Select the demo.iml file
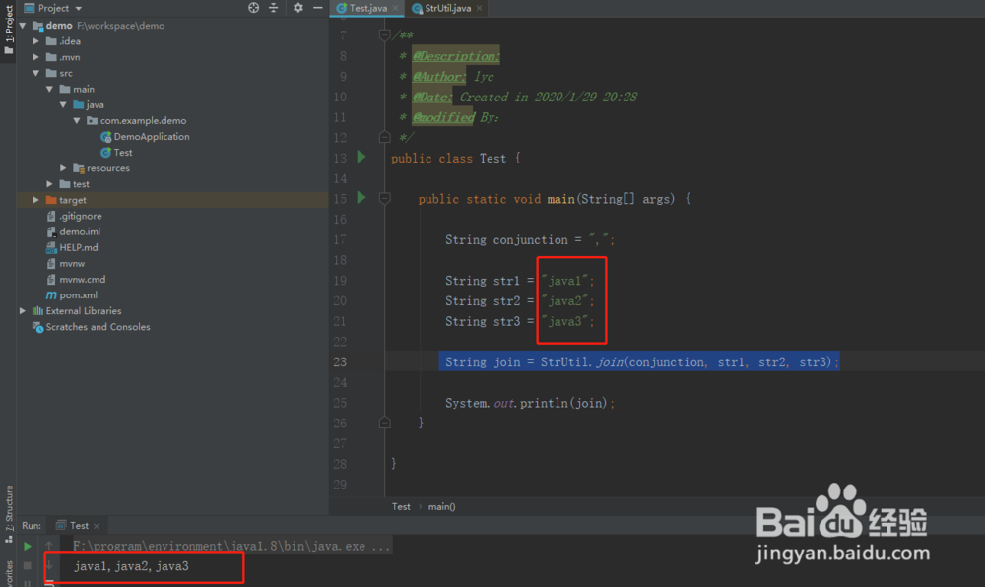The height and width of the screenshot is (587, 985). pos(80,231)
